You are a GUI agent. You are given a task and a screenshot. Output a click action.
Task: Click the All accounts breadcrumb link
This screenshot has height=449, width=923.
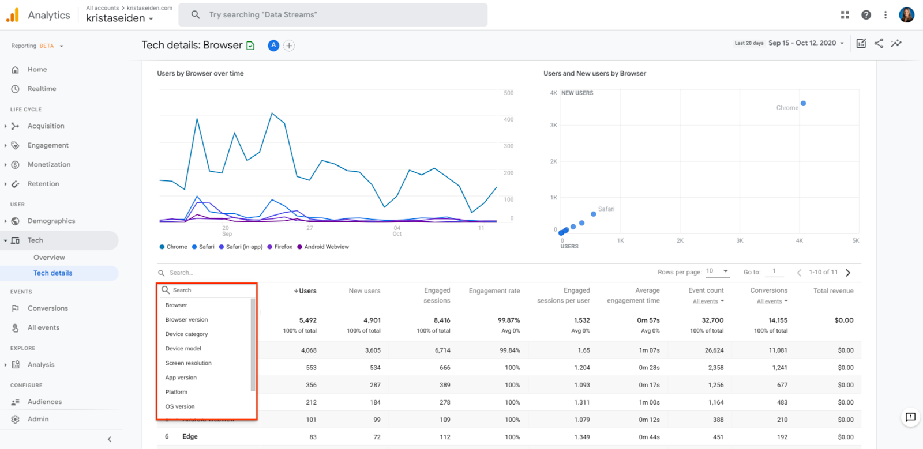(102, 8)
